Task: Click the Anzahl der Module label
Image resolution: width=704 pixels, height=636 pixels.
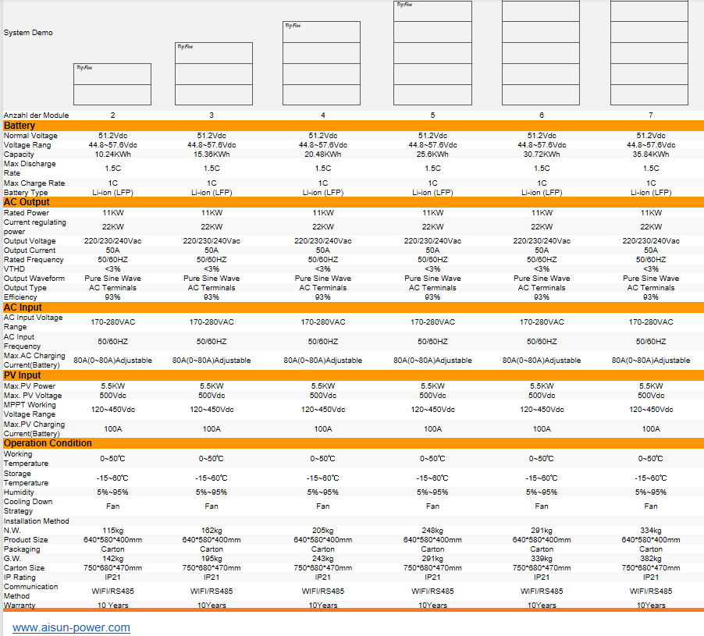Action: (x=37, y=115)
